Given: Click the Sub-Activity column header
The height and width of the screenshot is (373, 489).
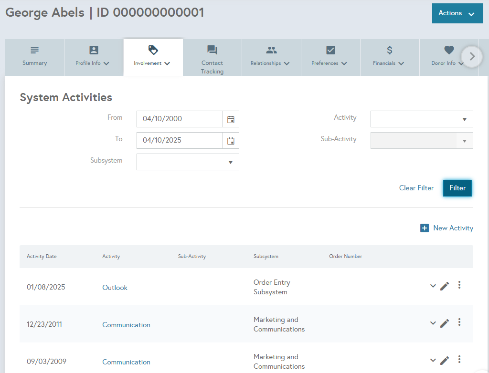Looking at the screenshot, I should coord(192,257).
